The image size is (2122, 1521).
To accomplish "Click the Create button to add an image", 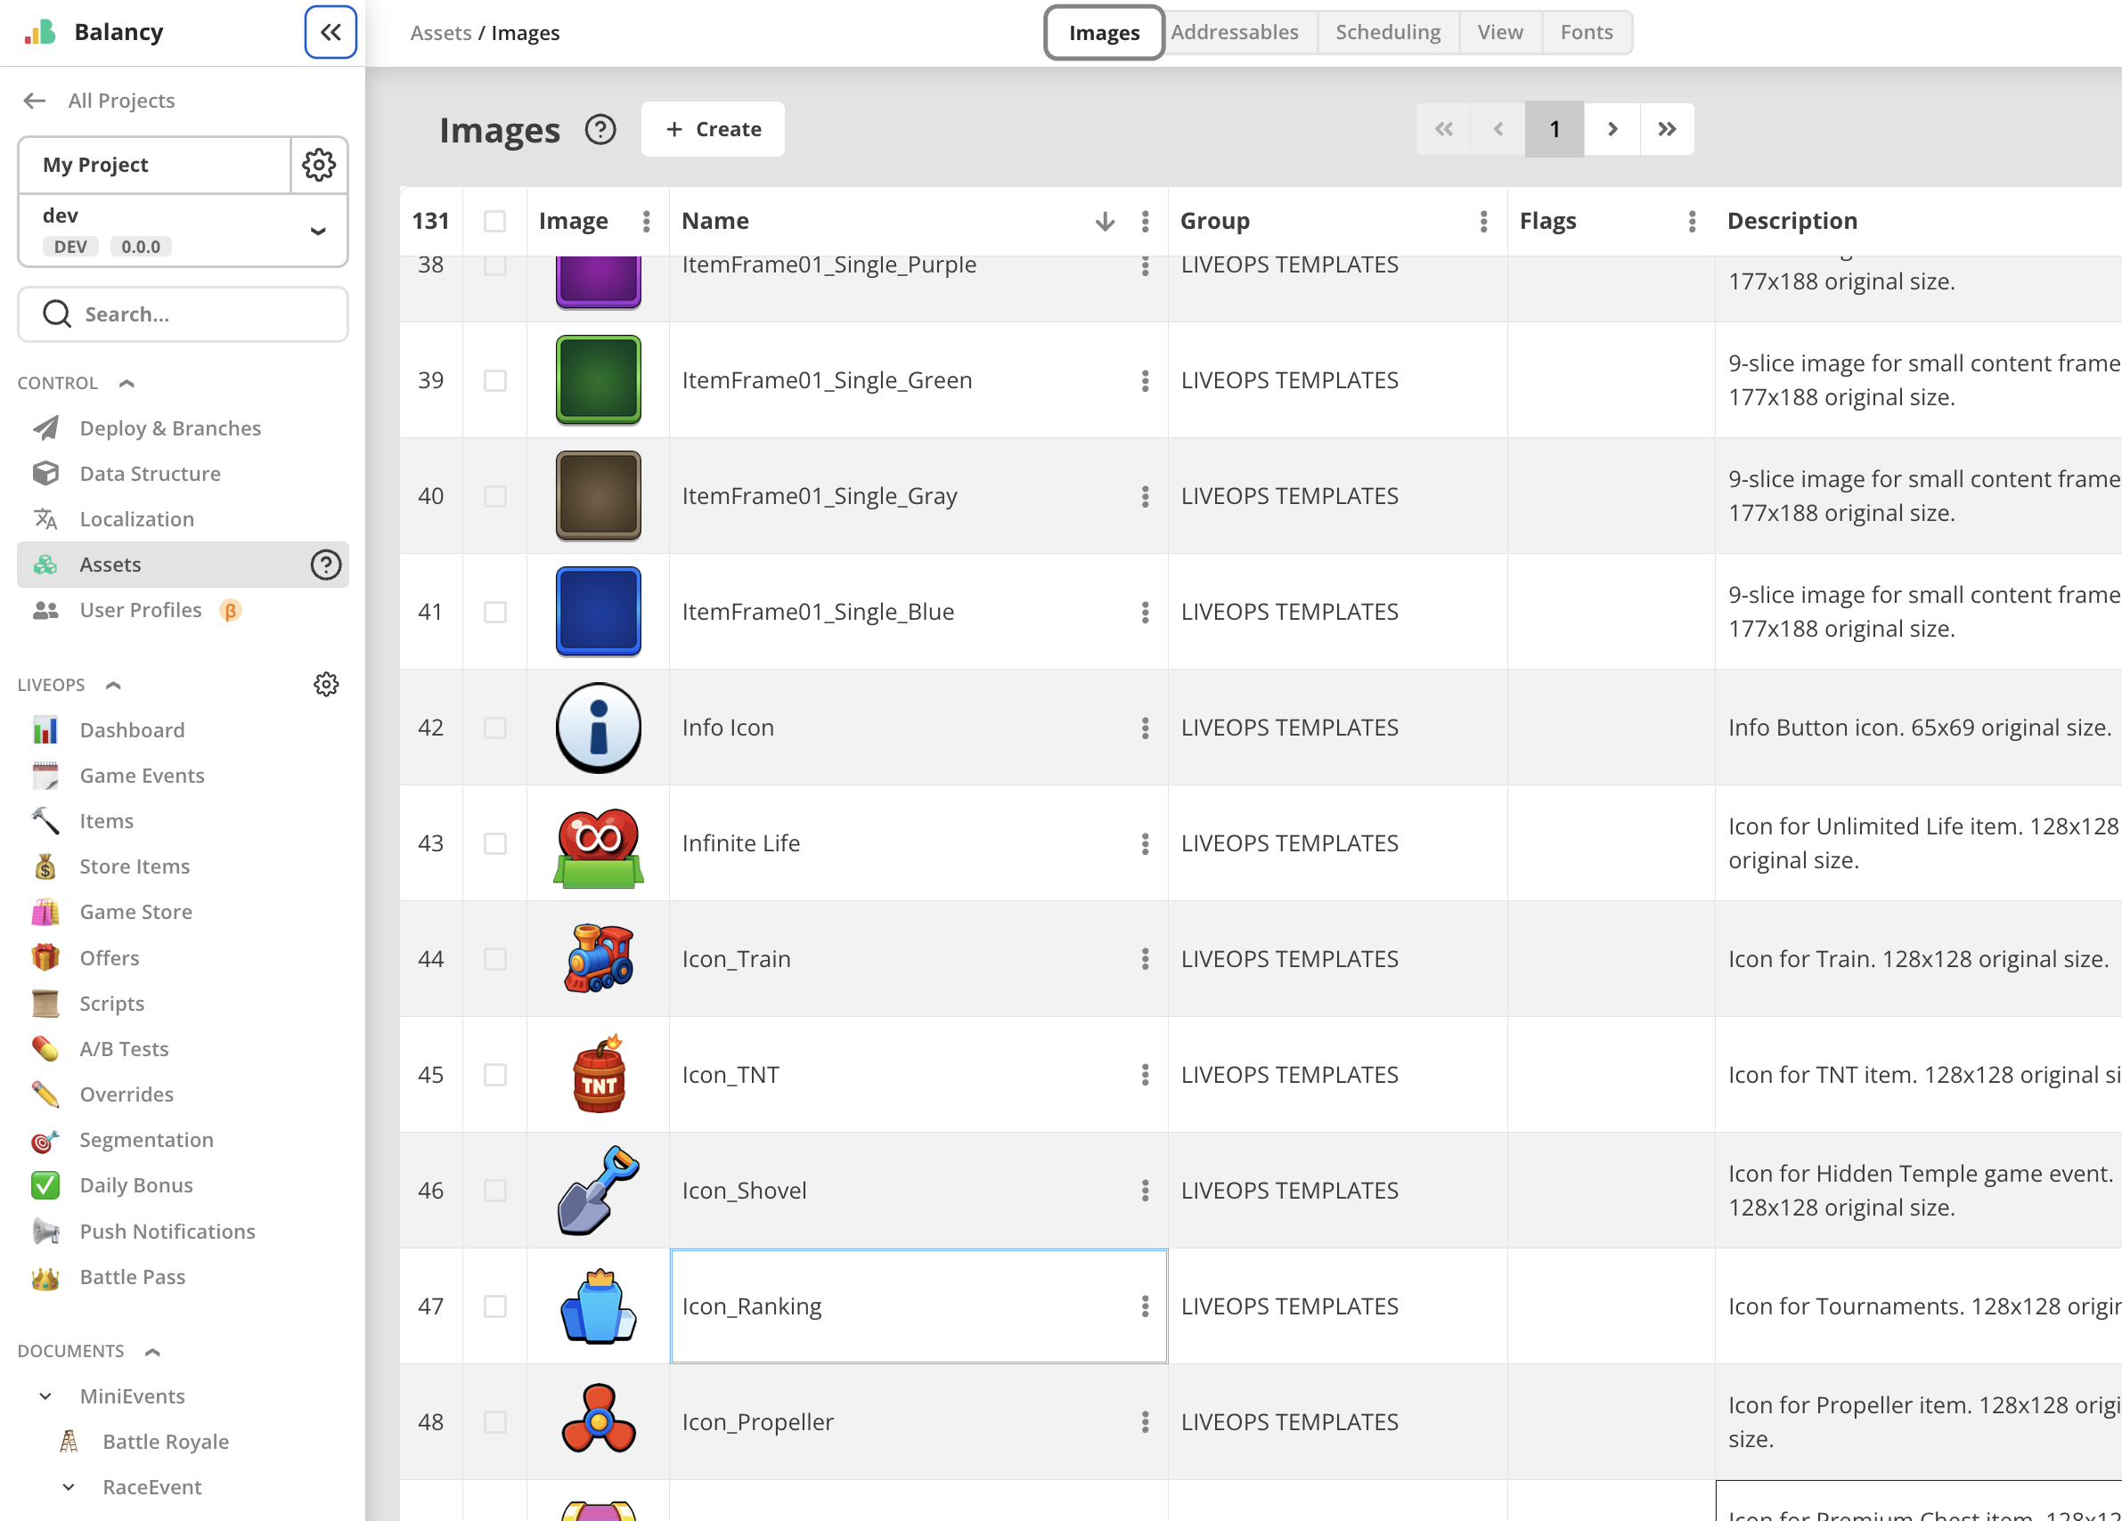I will click(x=712, y=129).
